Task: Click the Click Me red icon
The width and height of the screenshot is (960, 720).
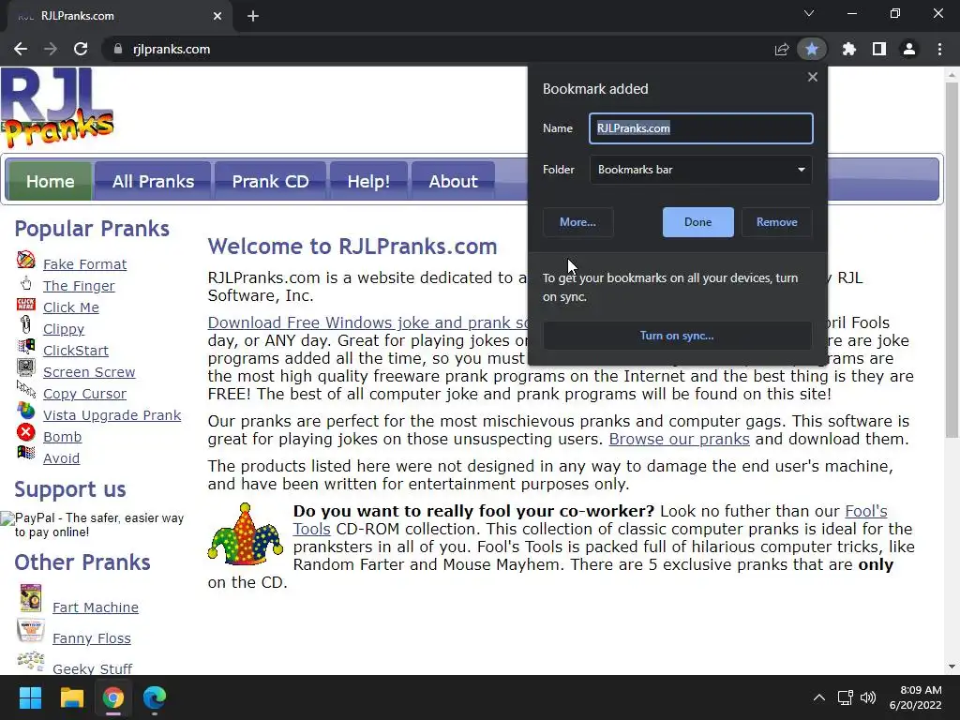Action: click(x=25, y=305)
